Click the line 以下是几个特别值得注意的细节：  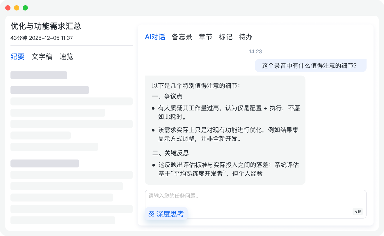(196, 86)
